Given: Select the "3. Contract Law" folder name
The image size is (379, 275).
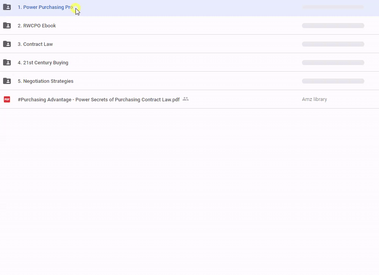Looking at the screenshot, I should (x=35, y=44).
